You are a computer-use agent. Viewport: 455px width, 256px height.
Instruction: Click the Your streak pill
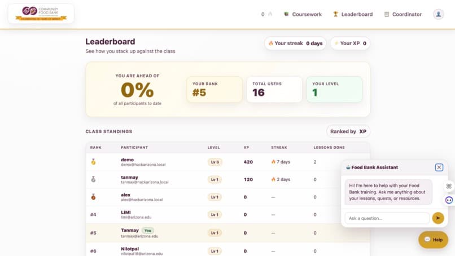point(295,43)
